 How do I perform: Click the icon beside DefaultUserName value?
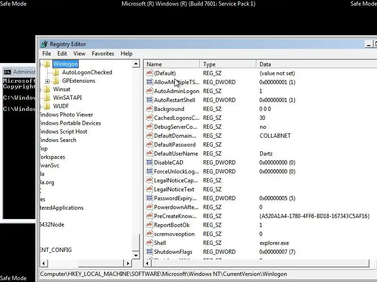tap(149, 154)
